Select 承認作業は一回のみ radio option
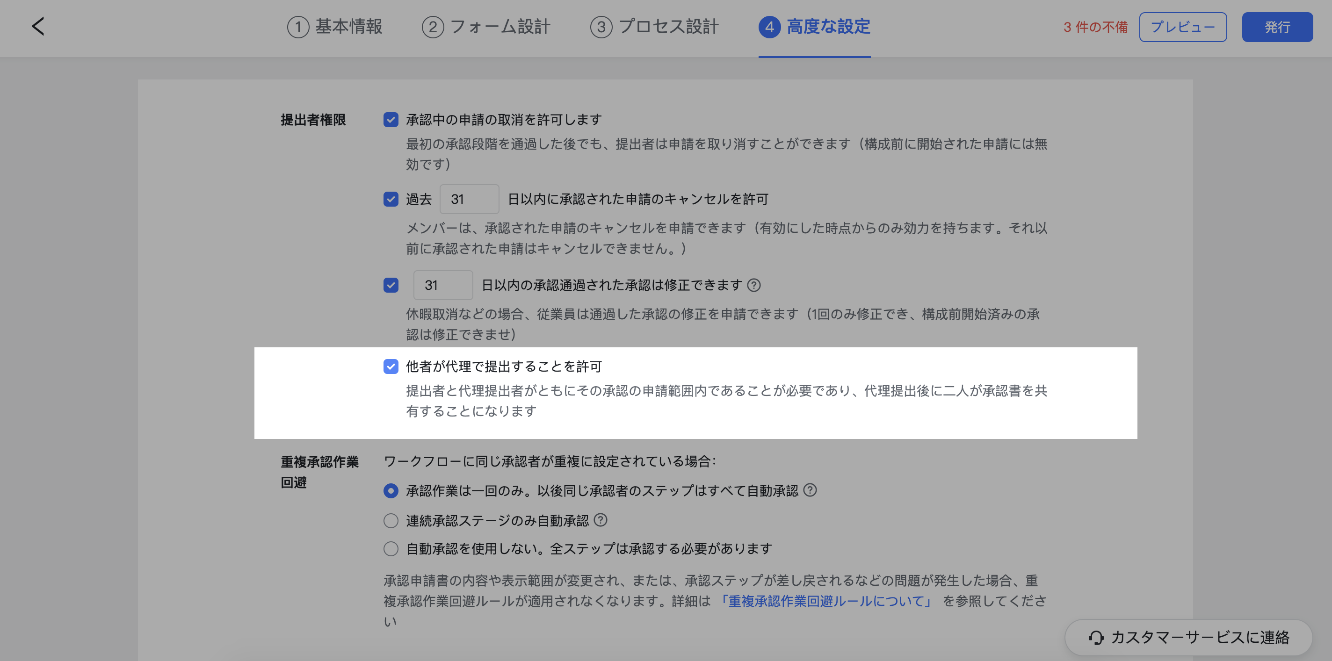 coord(391,490)
